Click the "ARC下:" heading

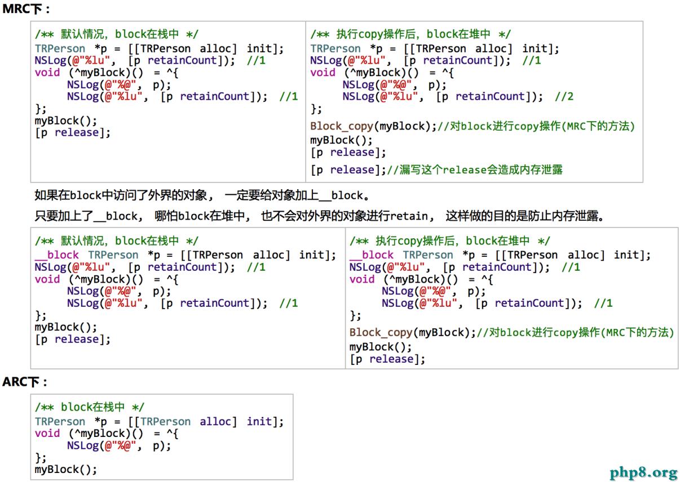click(25, 382)
